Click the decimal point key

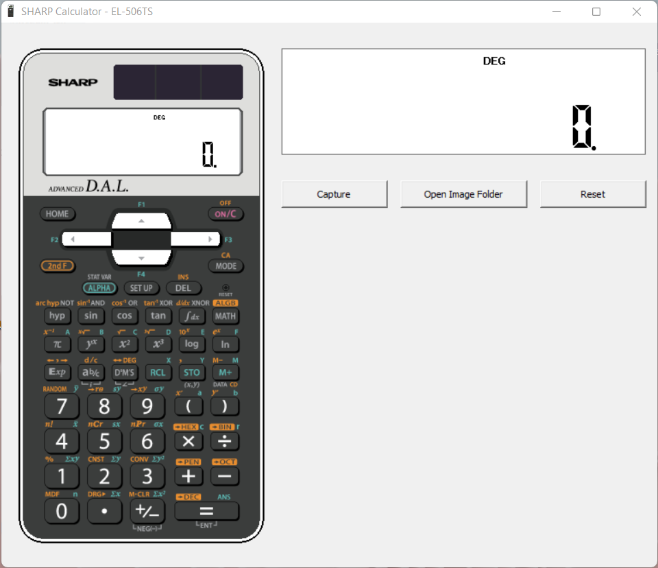[104, 512]
